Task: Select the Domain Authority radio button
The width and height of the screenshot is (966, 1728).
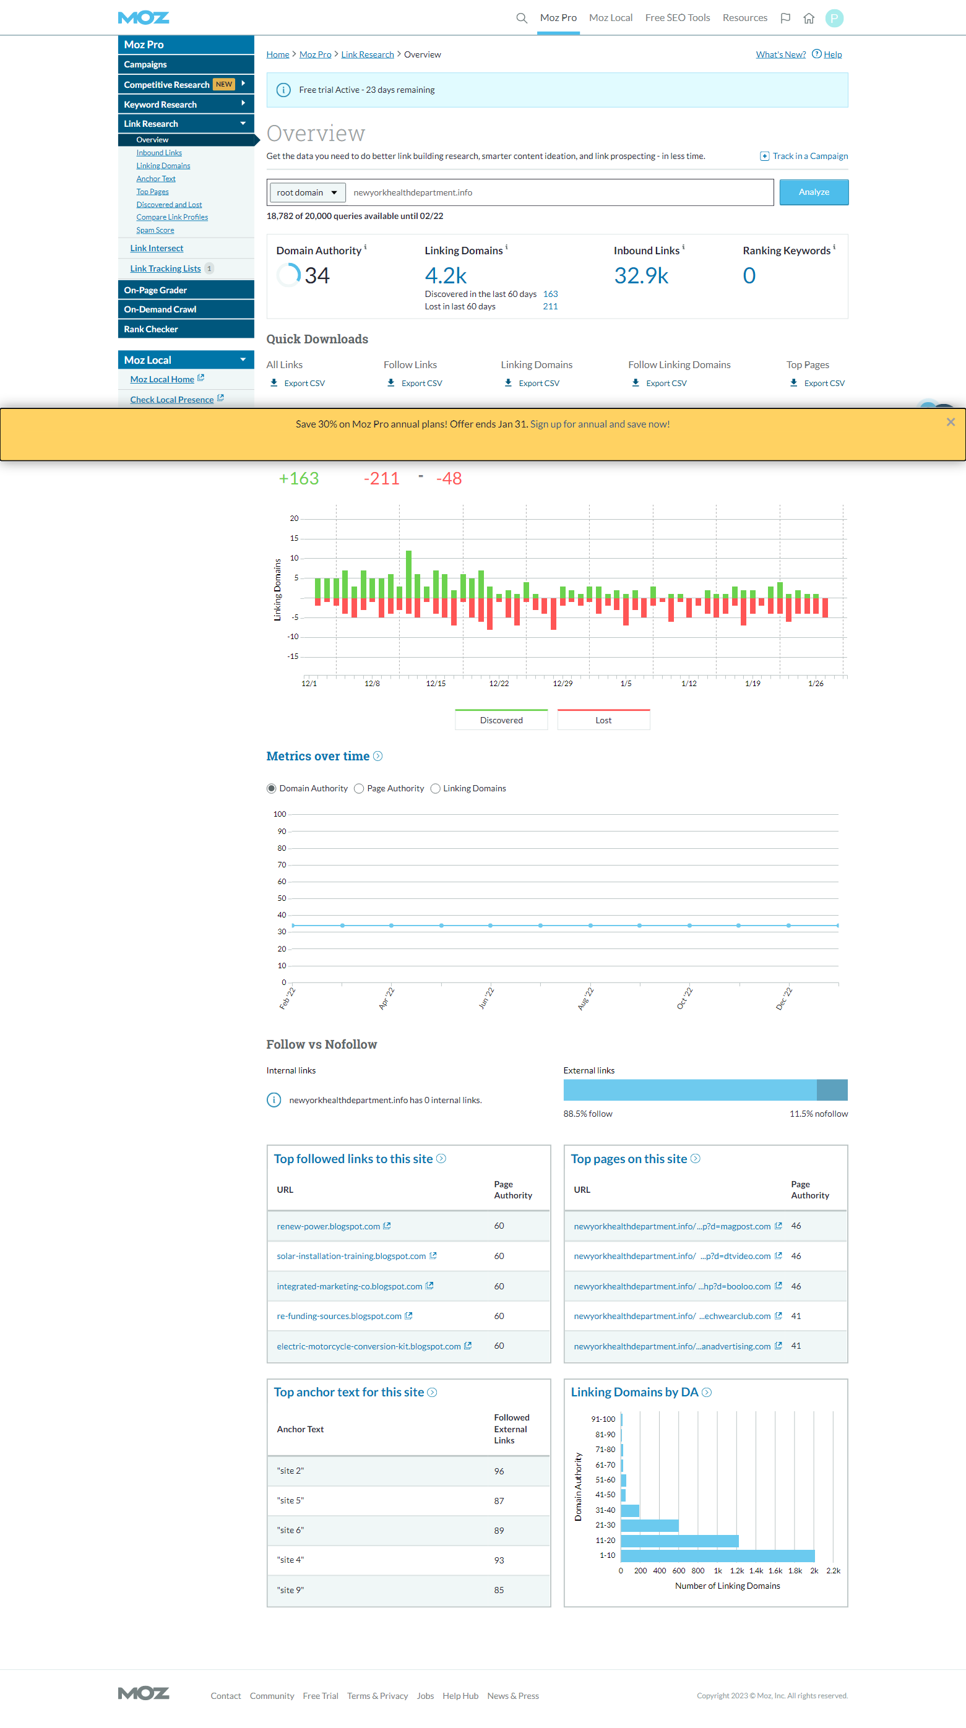Action: tap(272, 788)
